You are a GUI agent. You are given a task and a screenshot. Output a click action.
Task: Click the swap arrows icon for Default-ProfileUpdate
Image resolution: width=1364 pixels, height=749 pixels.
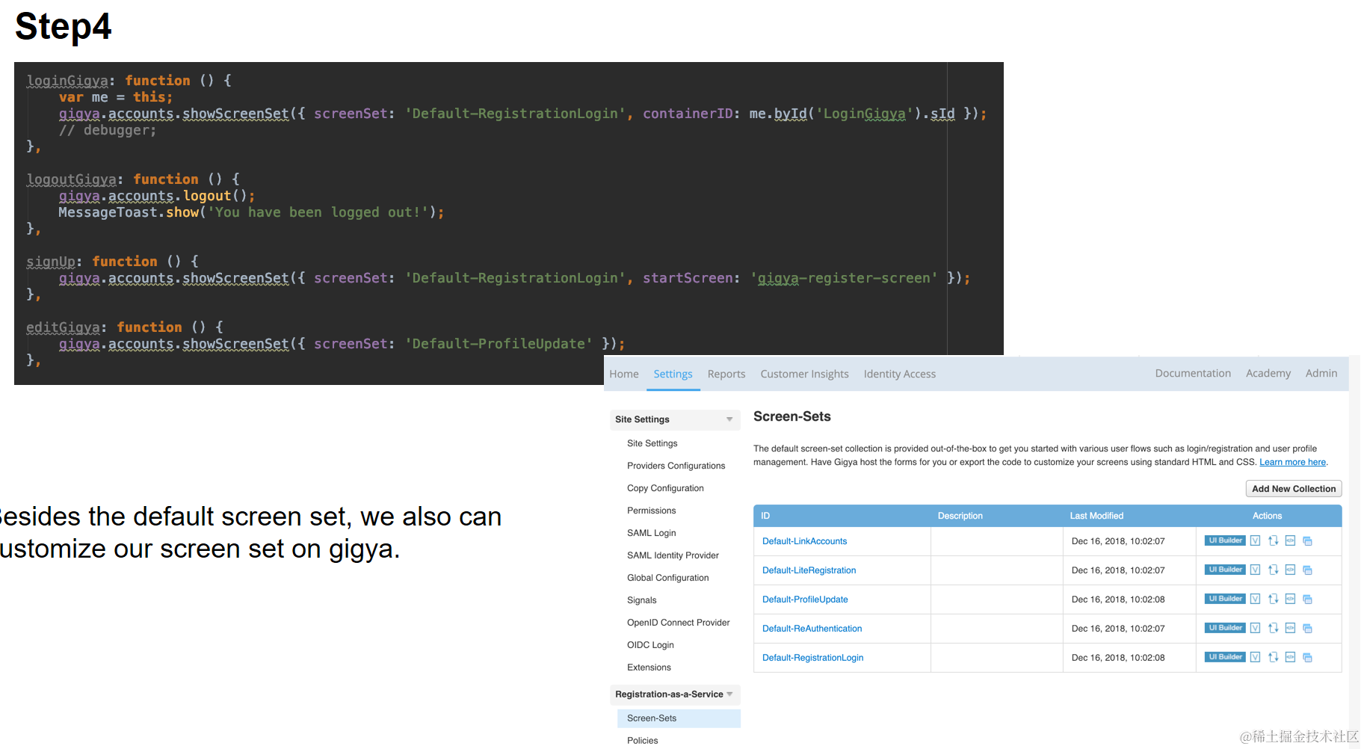tap(1273, 599)
